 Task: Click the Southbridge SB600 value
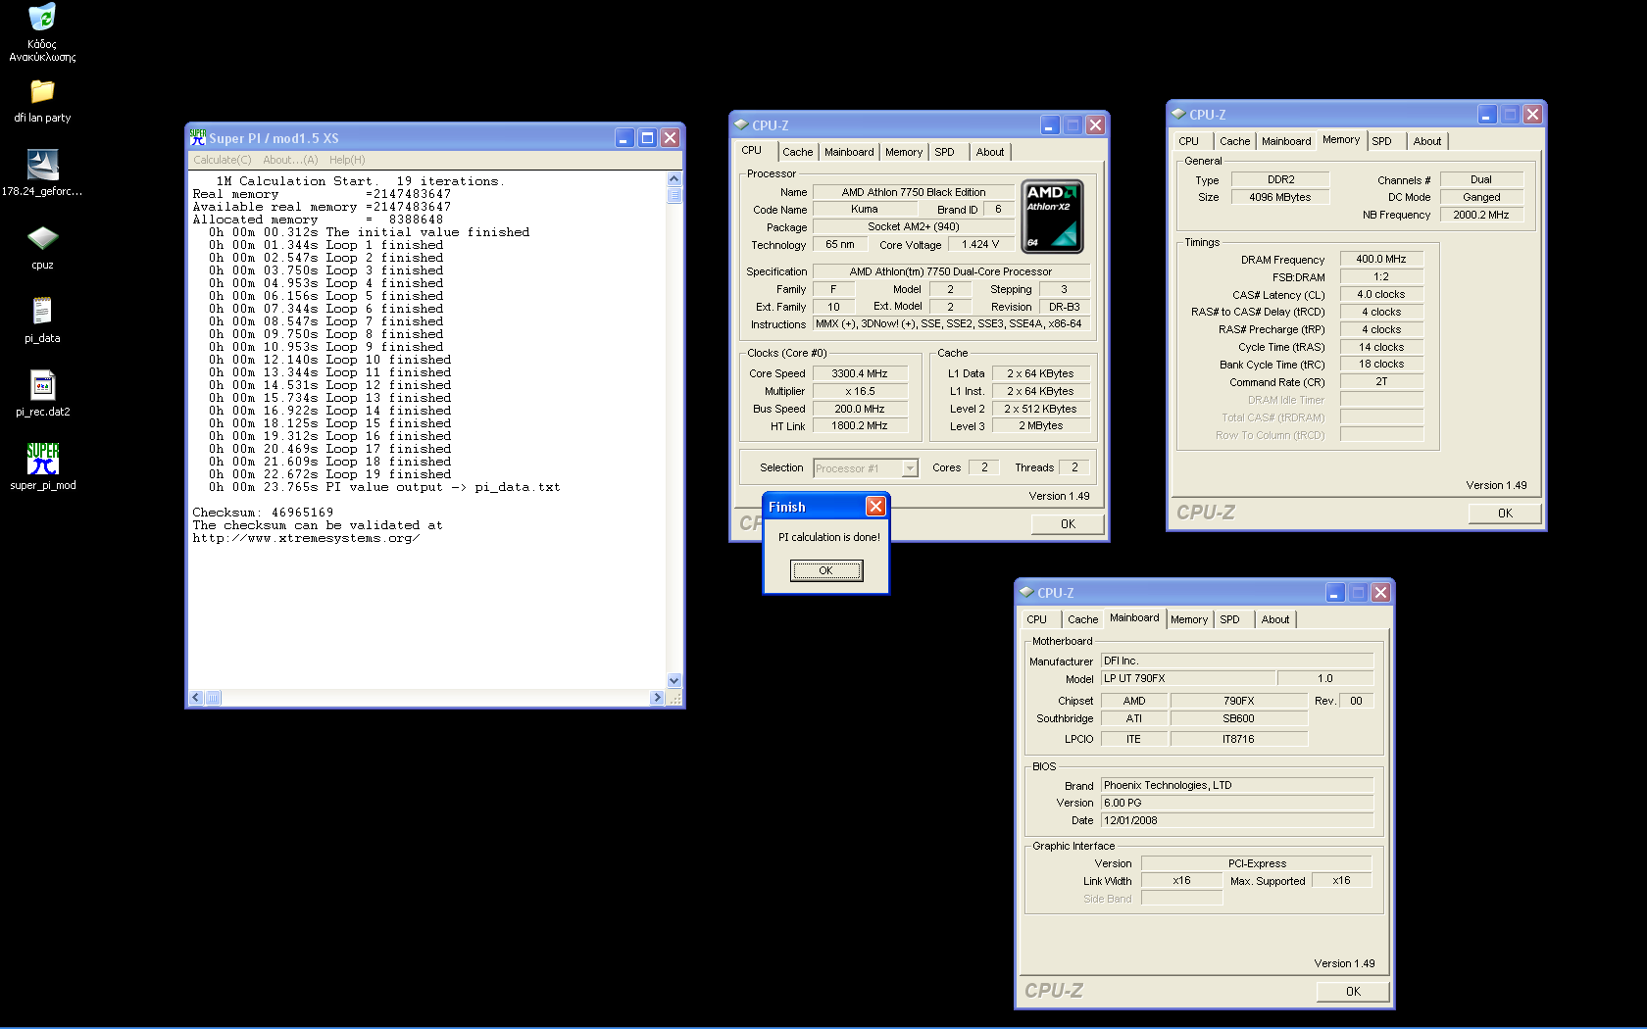point(1239,718)
